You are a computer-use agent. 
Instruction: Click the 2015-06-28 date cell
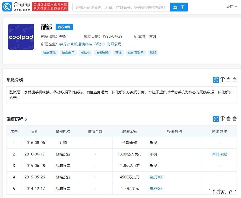point(35,166)
